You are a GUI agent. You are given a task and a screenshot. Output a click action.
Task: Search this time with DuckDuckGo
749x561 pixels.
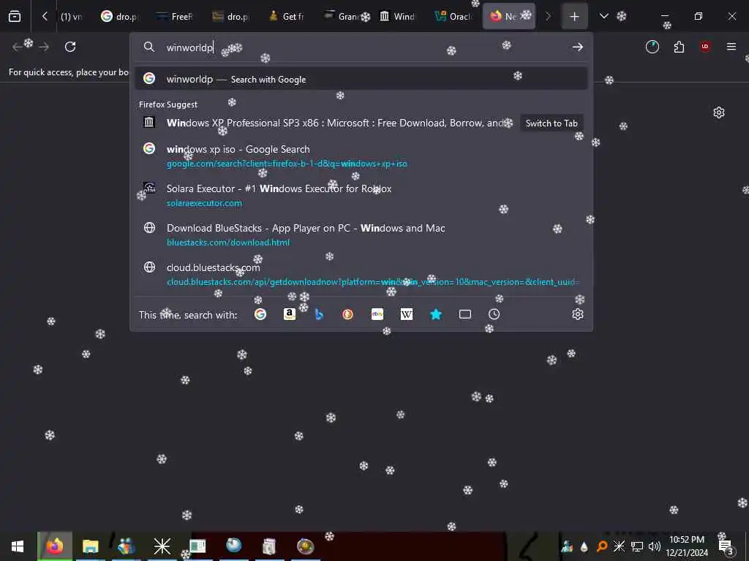(347, 314)
